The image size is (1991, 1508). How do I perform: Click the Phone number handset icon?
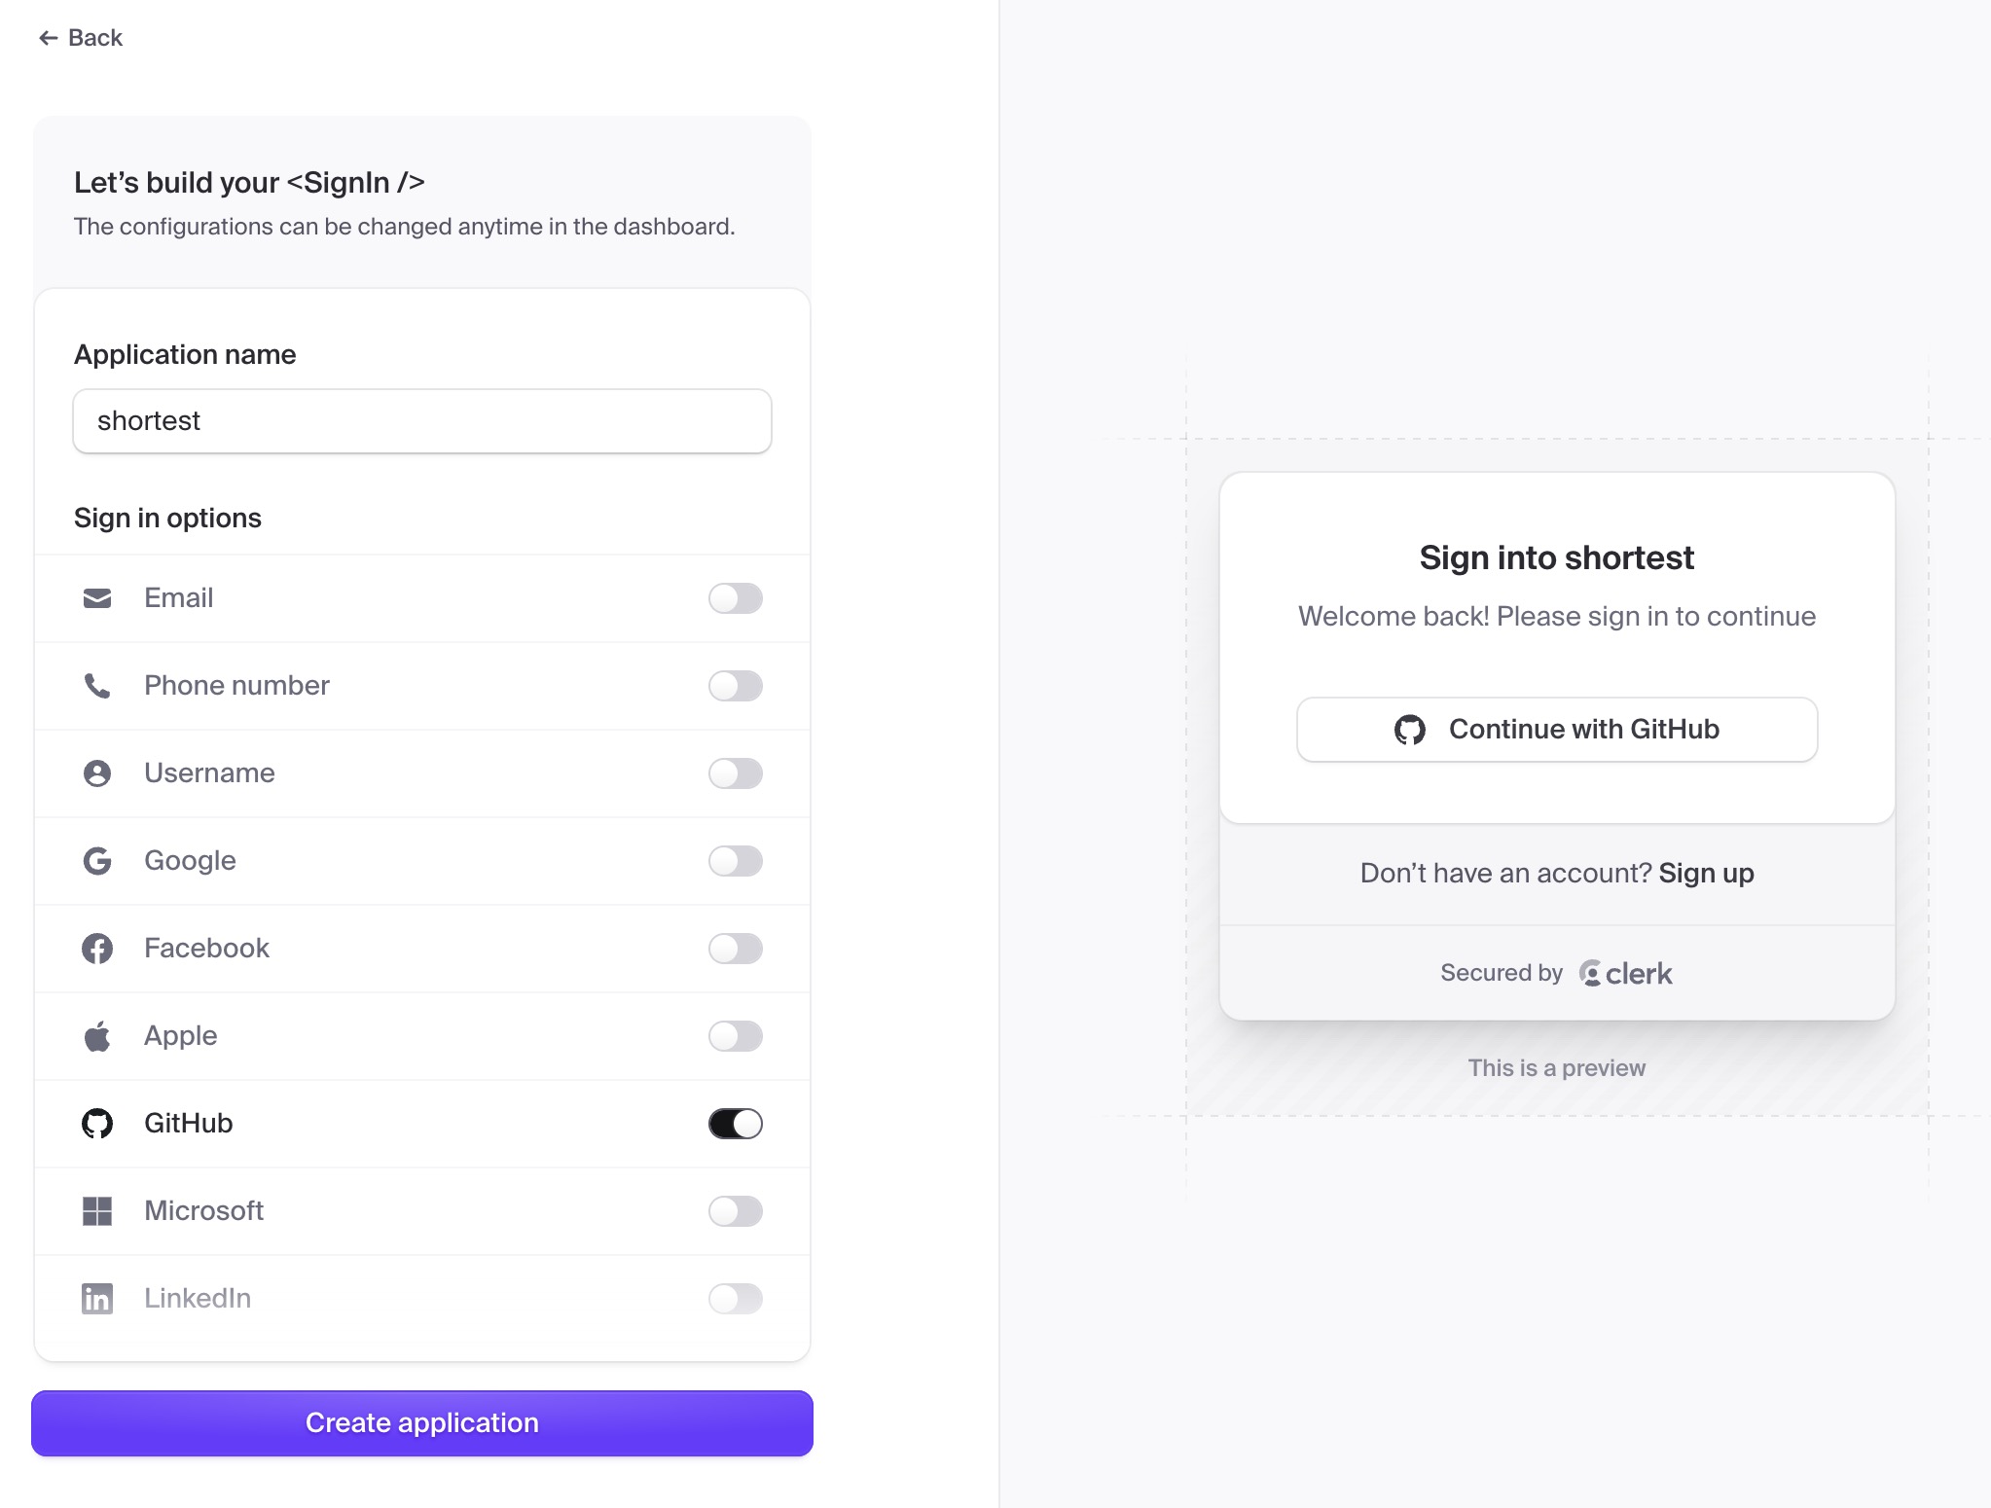pos(97,686)
